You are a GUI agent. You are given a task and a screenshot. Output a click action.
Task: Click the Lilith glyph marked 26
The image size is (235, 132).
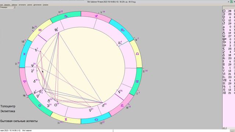[119, 92]
